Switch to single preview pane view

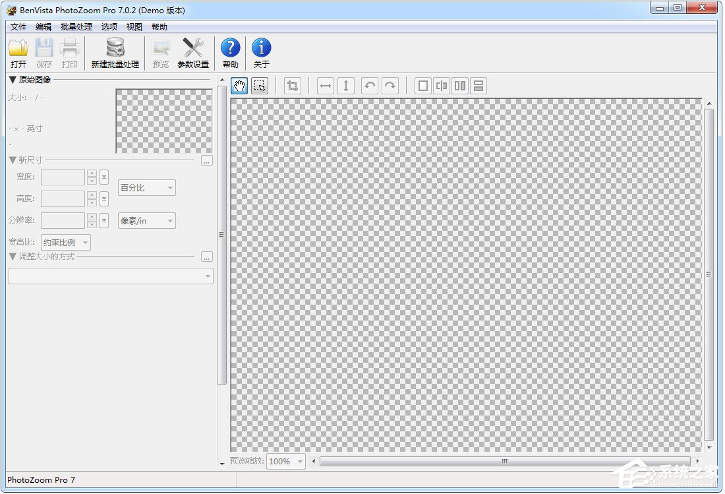click(x=423, y=86)
